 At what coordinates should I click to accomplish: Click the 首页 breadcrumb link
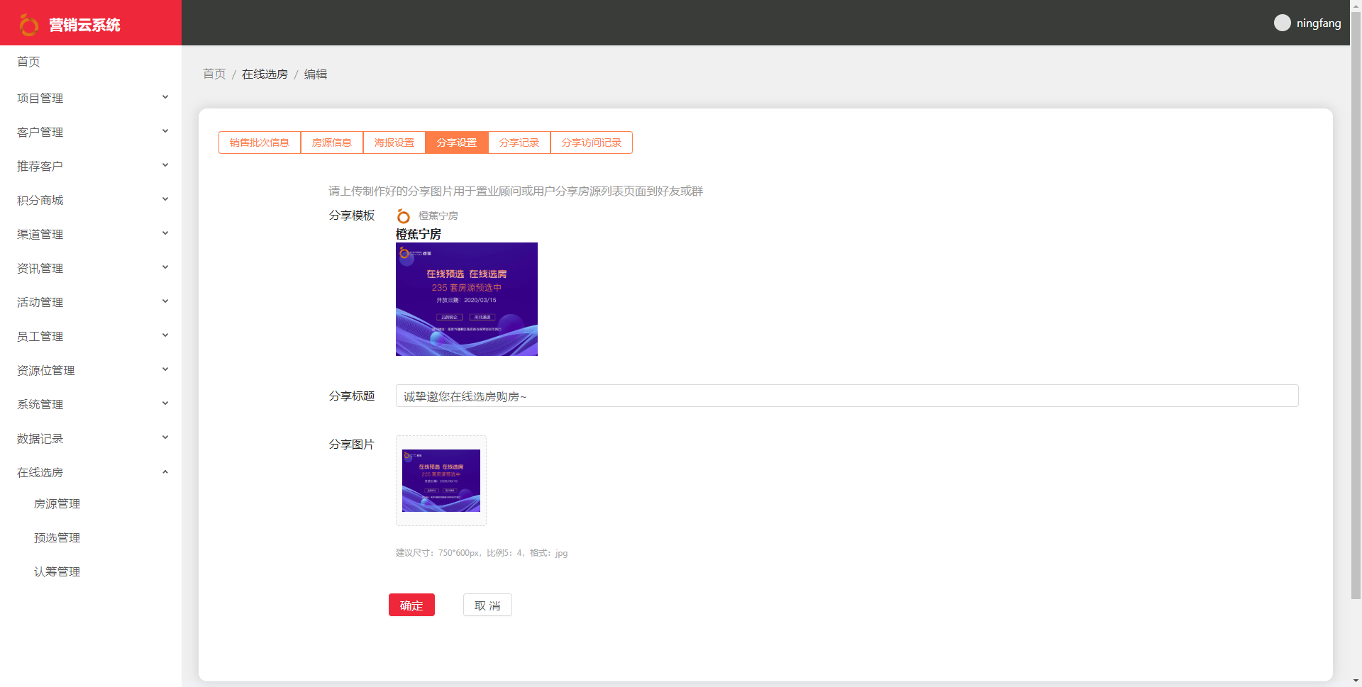(x=214, y=74)
